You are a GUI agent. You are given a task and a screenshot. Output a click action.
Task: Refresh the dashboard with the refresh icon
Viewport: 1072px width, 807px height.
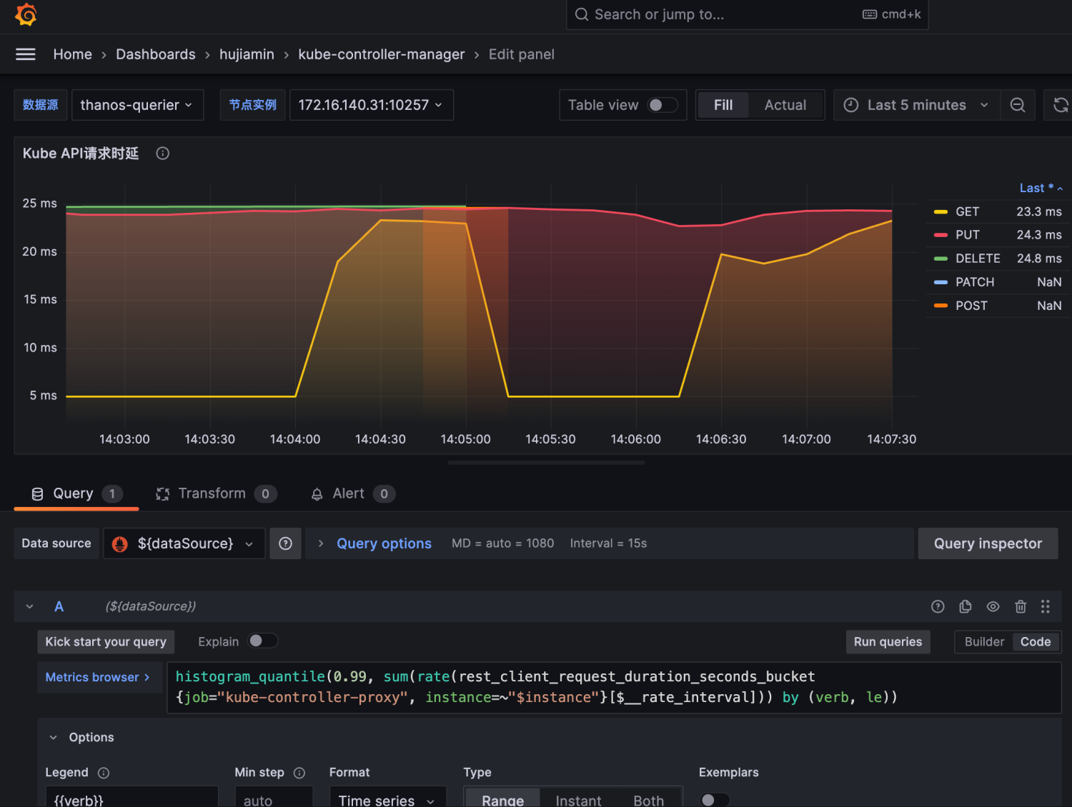1061,105
